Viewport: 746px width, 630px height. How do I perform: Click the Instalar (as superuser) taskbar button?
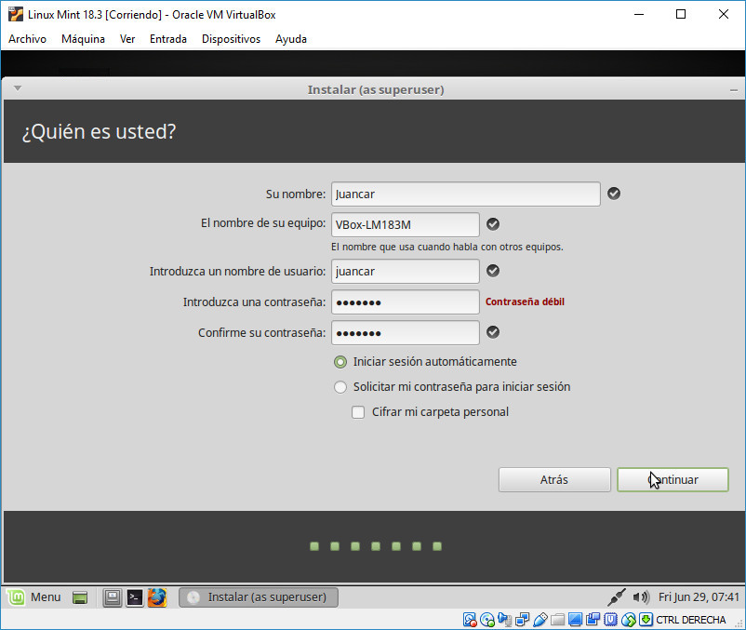pos(259,597)
